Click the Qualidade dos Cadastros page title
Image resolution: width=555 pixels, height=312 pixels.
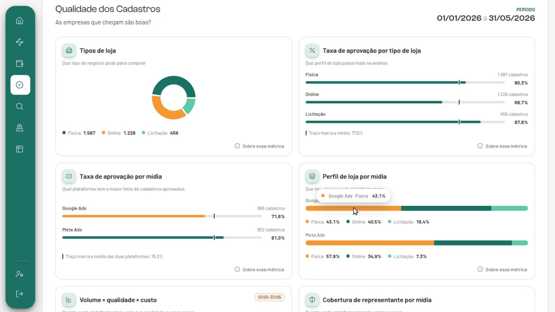(x=108, y=9)
